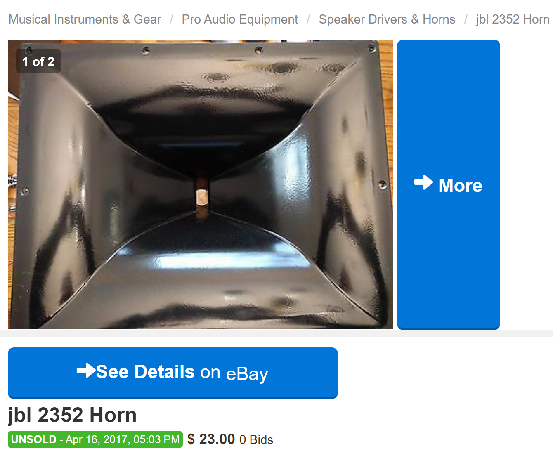The width and height of the screenshot is (553, 451).
Task: Open See Details on eBay button
Action: tap(173, 373)
